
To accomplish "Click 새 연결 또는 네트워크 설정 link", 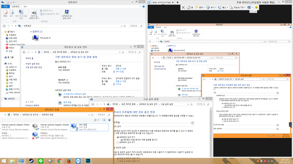I will (75, 94).
